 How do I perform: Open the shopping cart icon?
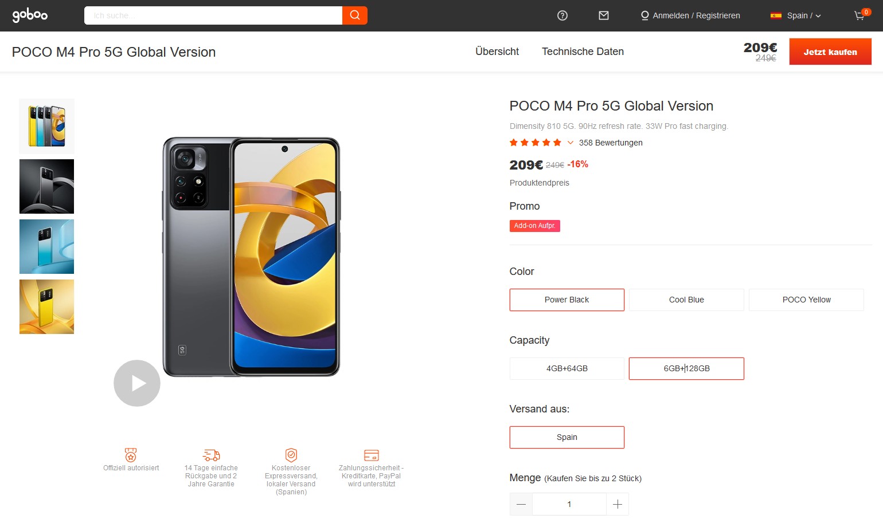coord(859,16)
